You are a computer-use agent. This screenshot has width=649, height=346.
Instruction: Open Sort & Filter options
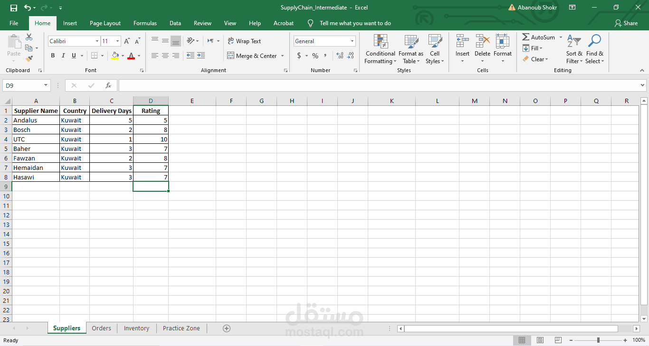(x=574, y=49)
